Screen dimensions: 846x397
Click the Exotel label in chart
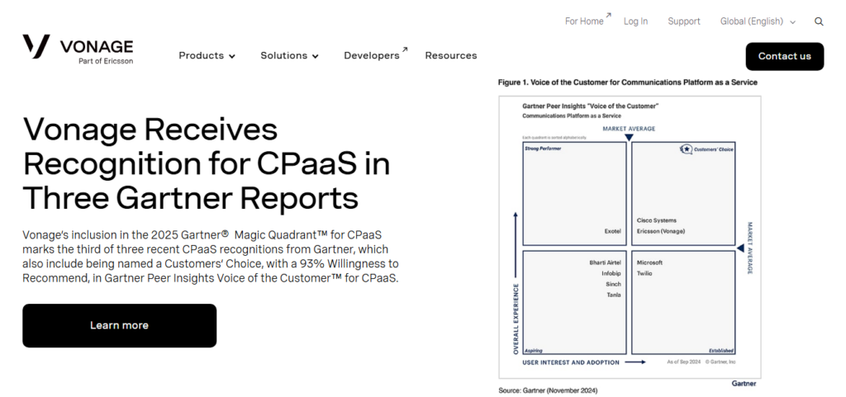pyautogui.click(x=612, y=232)
